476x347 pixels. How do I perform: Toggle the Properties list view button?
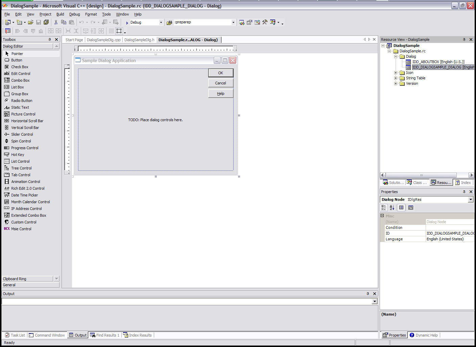click(x=401, y=208)
